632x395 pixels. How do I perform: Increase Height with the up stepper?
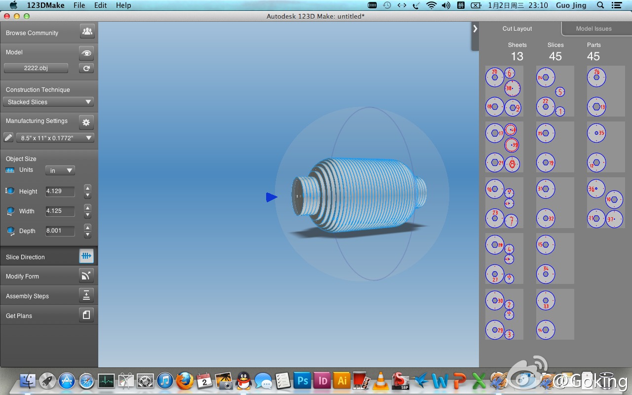pyautogui.click(x=87, y=188)
